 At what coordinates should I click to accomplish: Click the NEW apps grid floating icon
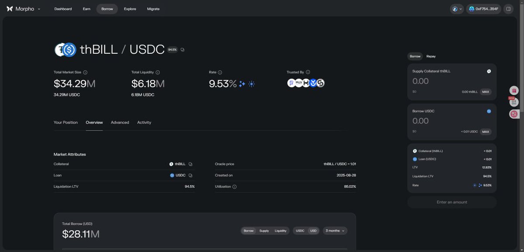[514, 102]
